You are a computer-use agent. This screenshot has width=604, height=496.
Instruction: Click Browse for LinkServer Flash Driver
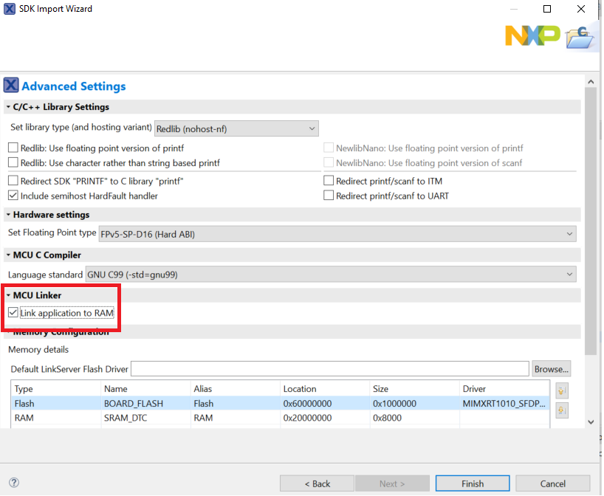point(551,368)
